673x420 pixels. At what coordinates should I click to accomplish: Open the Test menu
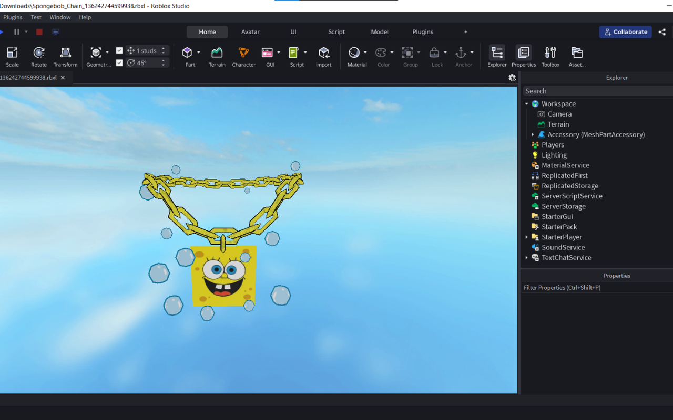36,17
